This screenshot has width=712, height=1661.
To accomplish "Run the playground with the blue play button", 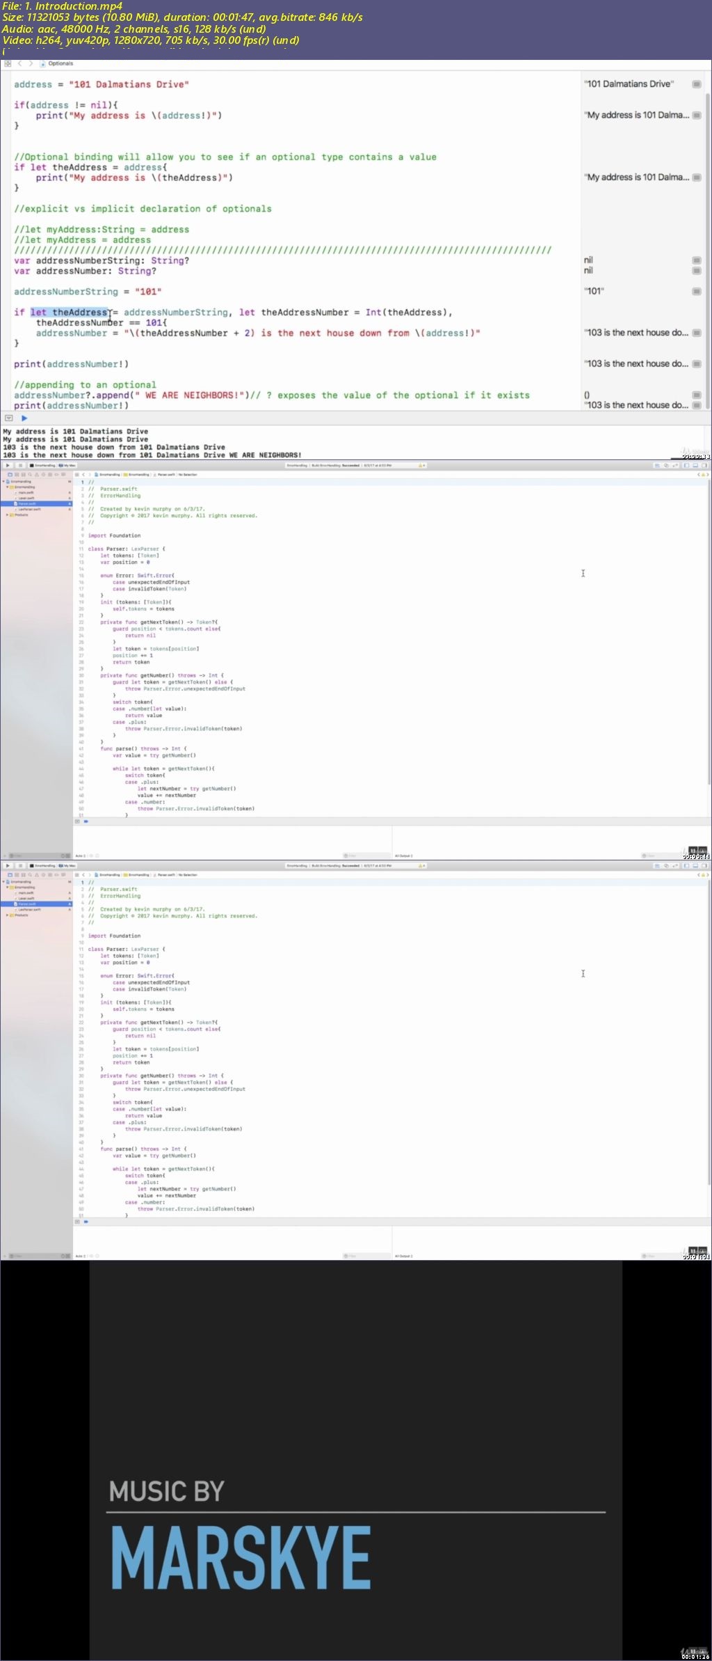I will [x=24, y=418].
